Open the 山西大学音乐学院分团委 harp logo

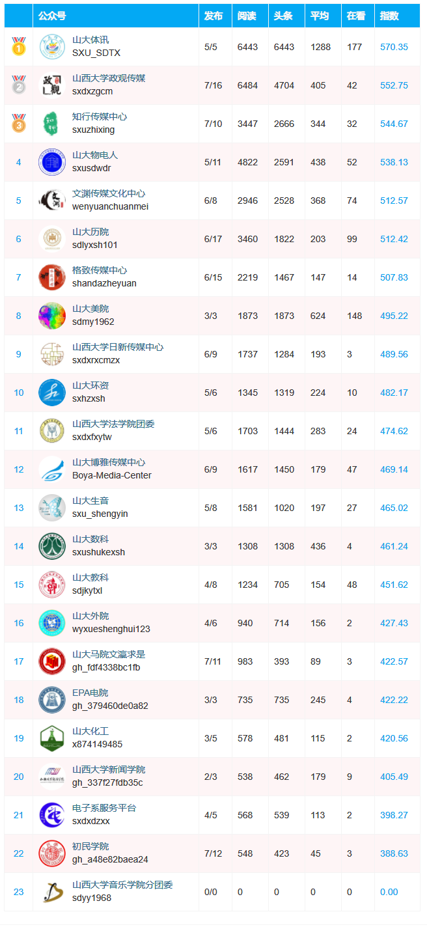(x=51, y=892)
